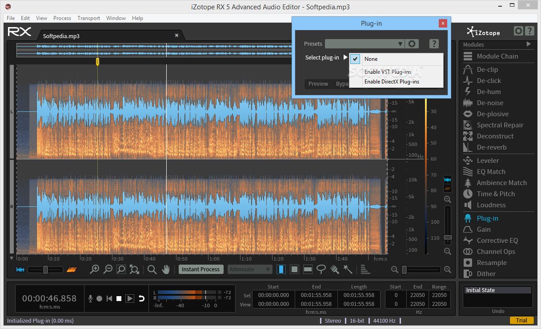This screenshot has height=329, width=541.
Task: Open the preset options gear menu
Action: coord(412,44)
